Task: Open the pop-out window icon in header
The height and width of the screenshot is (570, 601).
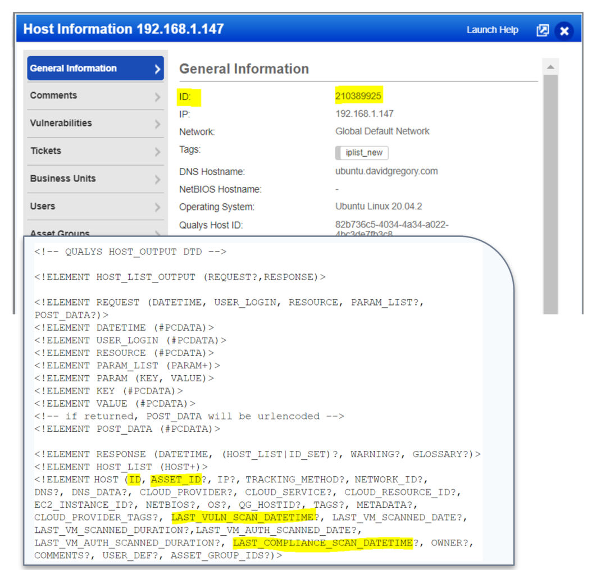Action: (x=543, y=30)
